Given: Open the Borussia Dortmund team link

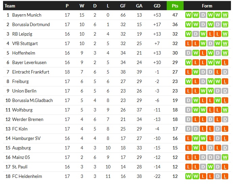Looking at the screenshot, I should click(x=31, y=24).
